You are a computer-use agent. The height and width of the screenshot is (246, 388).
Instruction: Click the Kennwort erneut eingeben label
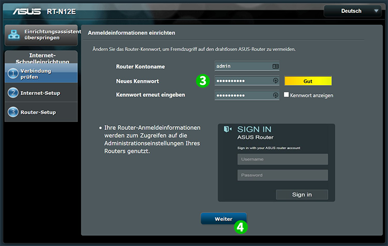tap(150, 95)
